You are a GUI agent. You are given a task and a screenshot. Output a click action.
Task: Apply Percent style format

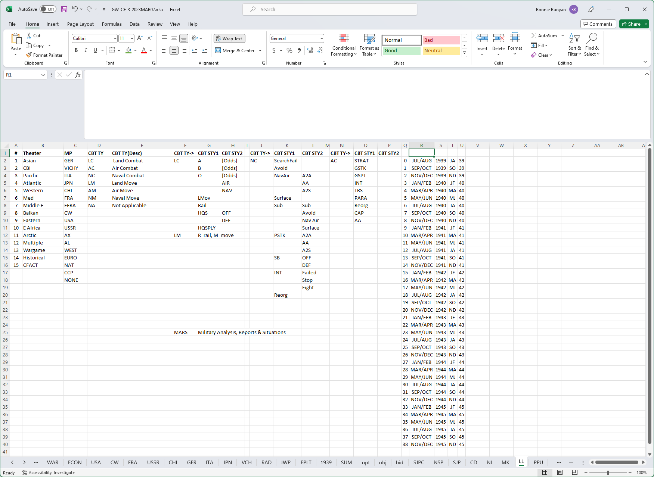click(289, 50)
